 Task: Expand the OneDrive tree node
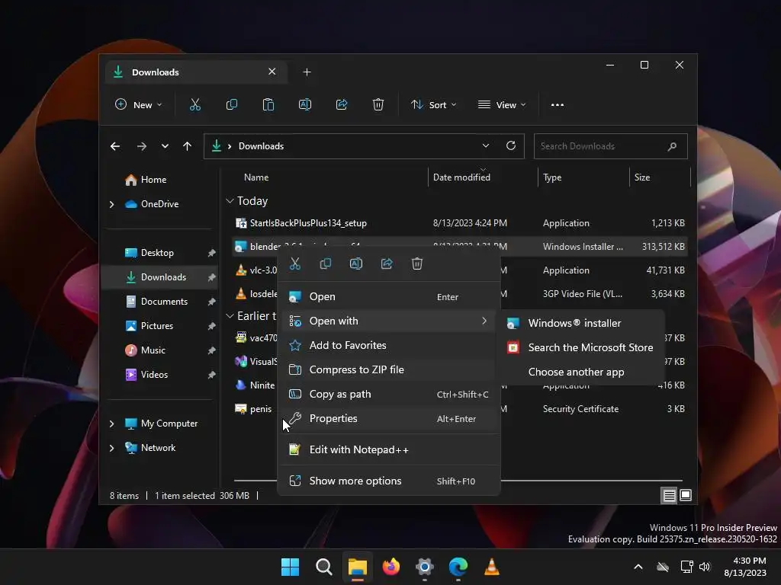(111, 204)
